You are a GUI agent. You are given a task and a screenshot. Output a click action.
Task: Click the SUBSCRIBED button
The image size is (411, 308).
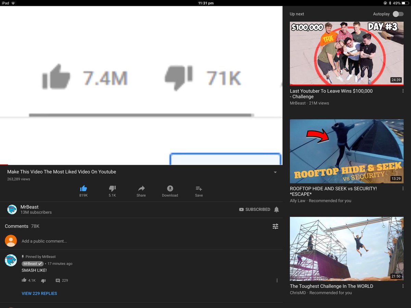(254, 209)
